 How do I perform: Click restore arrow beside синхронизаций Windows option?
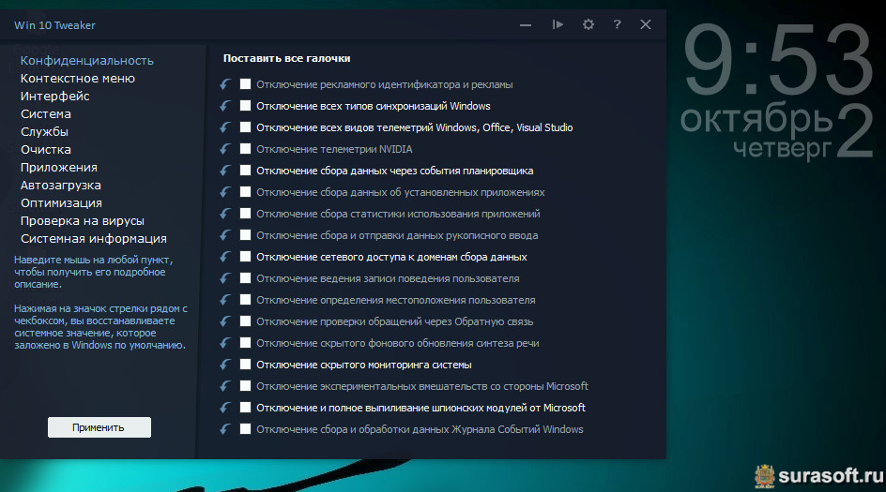point(225,106)
